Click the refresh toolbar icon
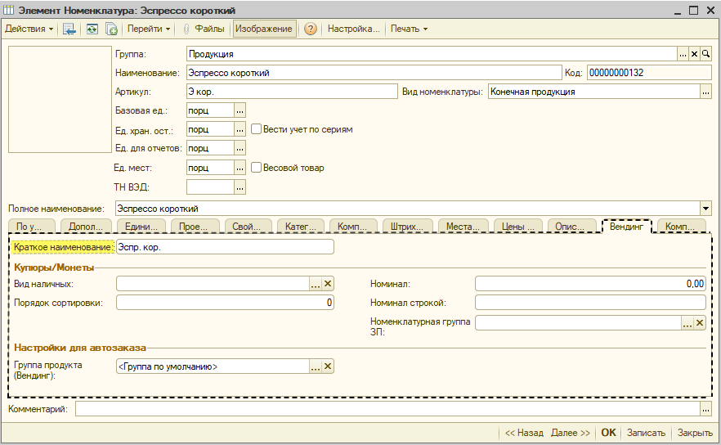This screenshot has width=721, height=445. (92, 29)
